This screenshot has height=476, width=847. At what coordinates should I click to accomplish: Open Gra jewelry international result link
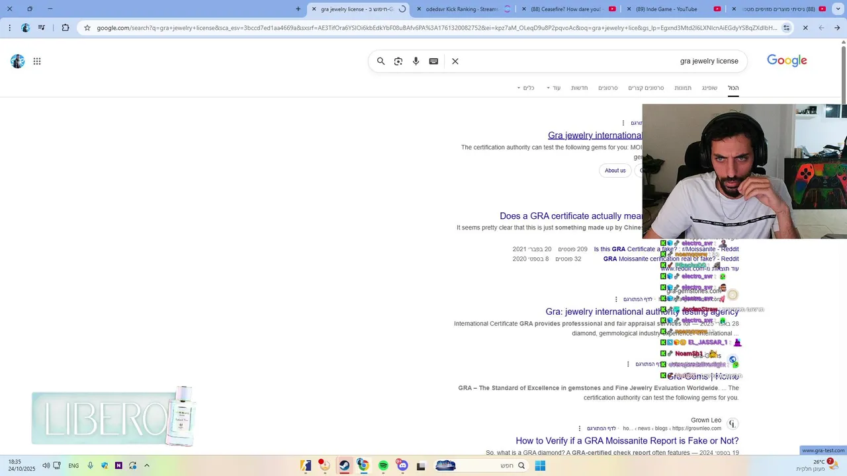[x=595, y=136]
